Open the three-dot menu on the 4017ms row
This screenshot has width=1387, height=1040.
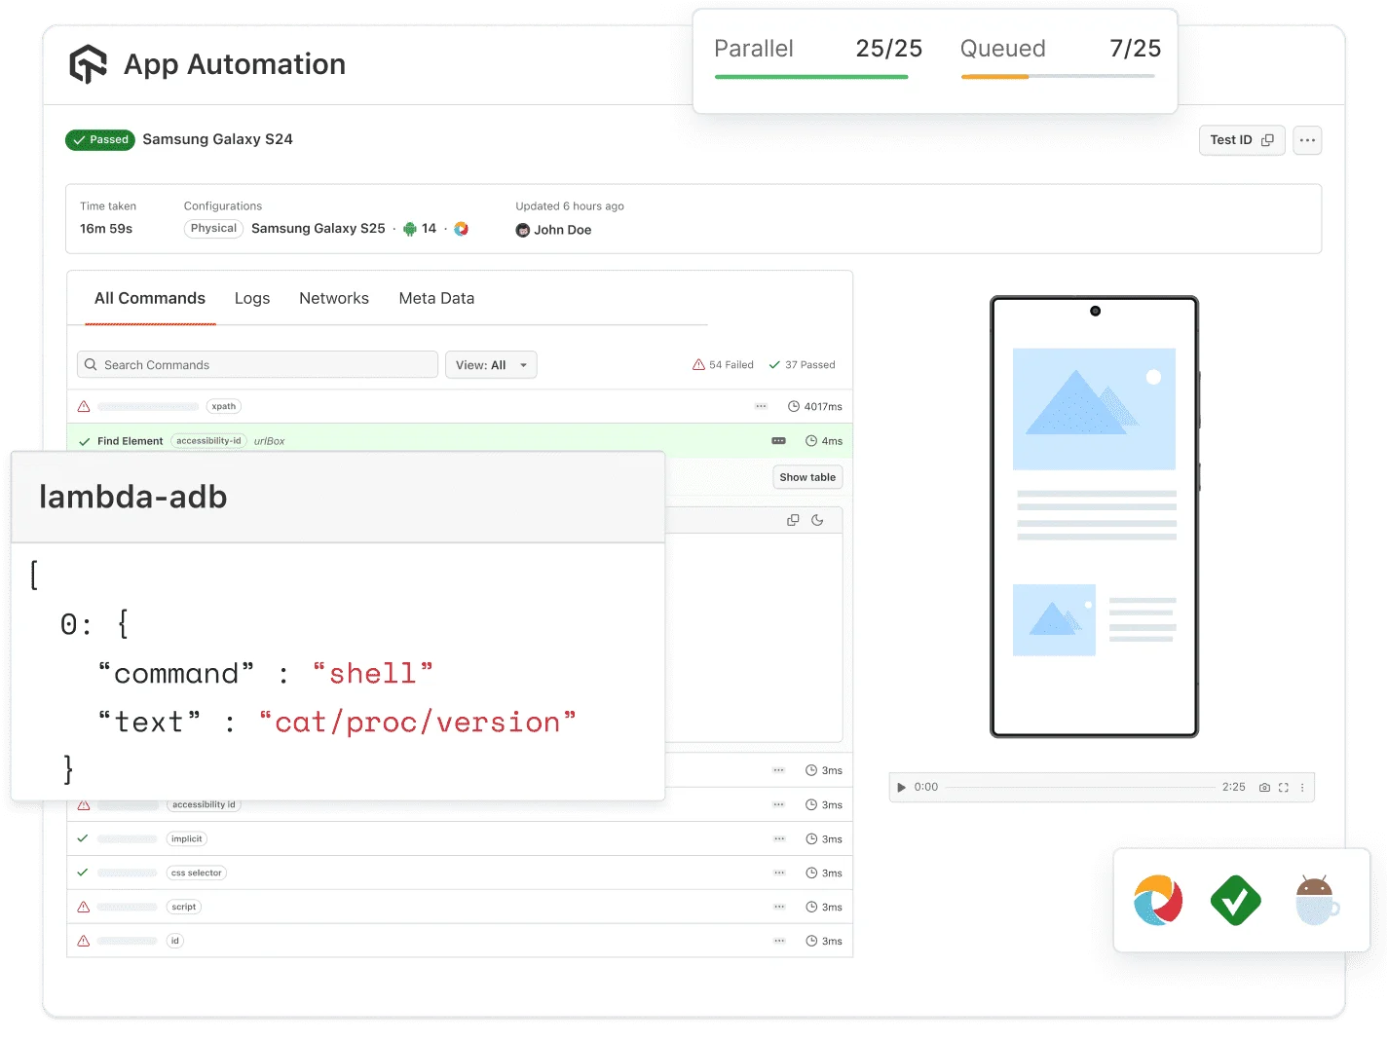pos(761,406)
